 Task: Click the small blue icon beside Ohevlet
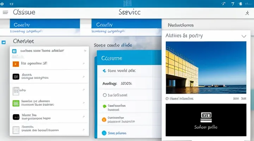coord(4,42)
